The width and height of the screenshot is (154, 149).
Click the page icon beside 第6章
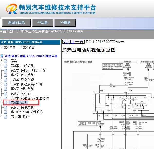5,94
